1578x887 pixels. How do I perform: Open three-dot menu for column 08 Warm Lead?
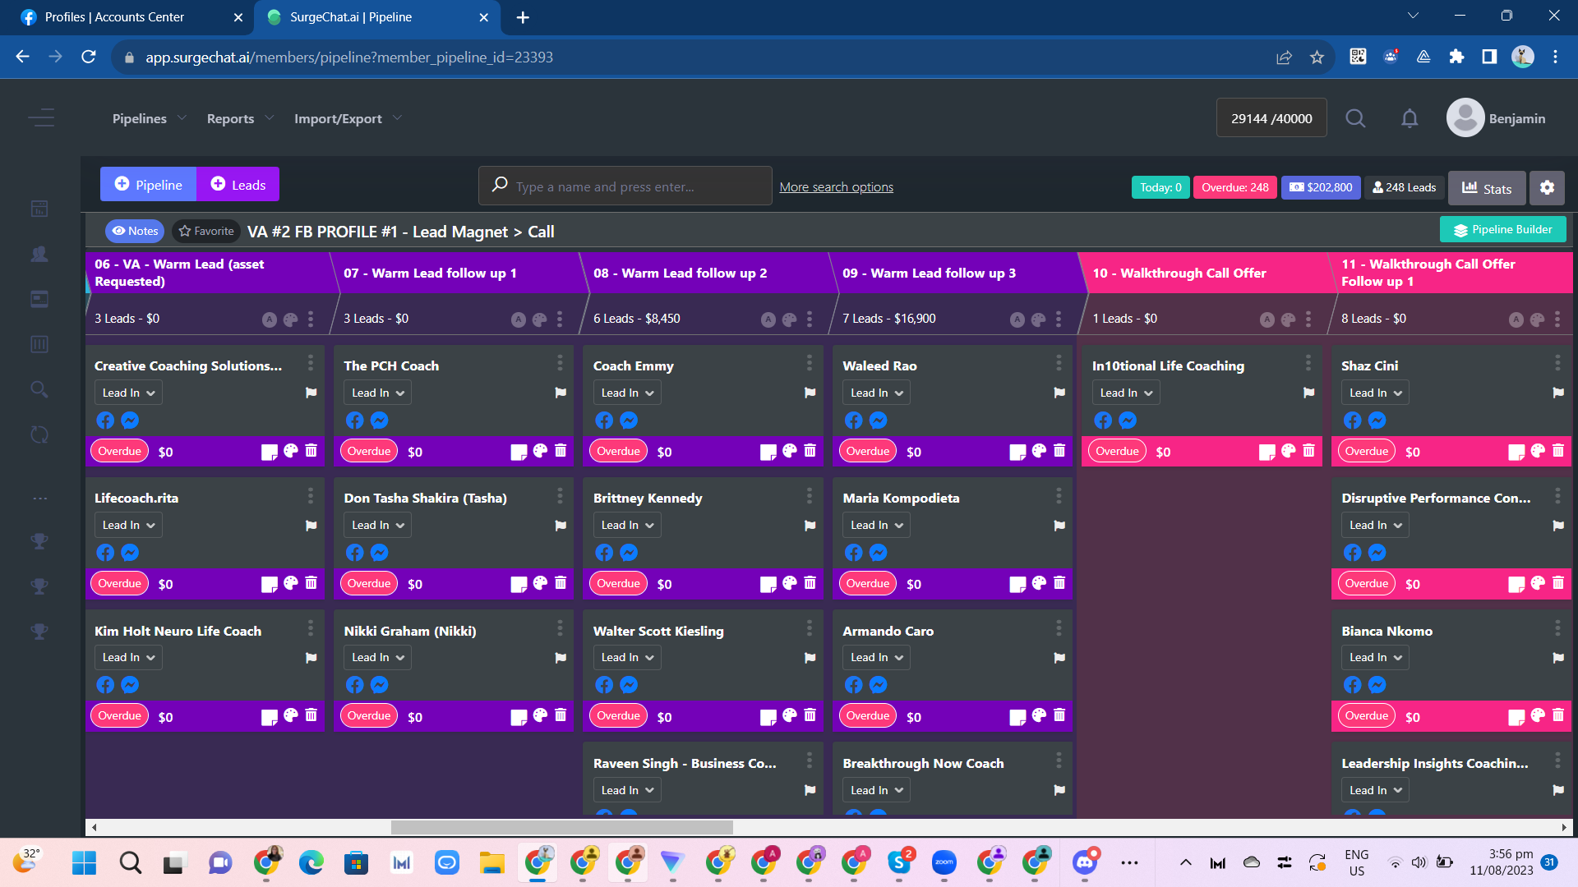[x=810, y=319]
